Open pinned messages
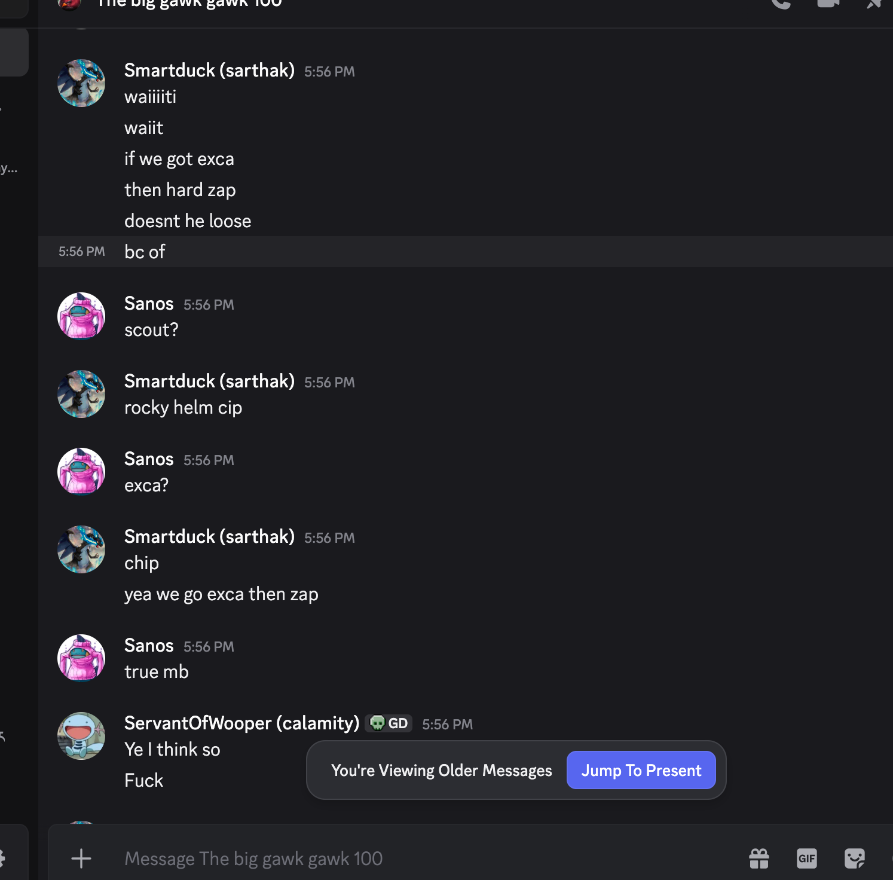 click(874, 4)
